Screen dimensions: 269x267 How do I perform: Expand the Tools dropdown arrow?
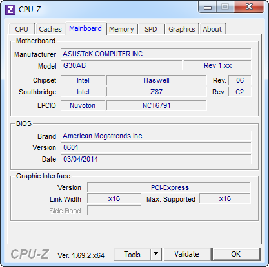coord(156,255)
